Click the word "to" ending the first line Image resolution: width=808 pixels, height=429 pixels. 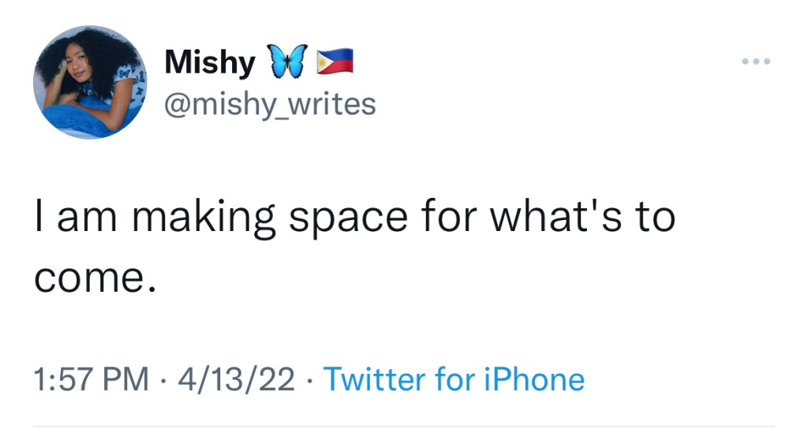(653, 216)
